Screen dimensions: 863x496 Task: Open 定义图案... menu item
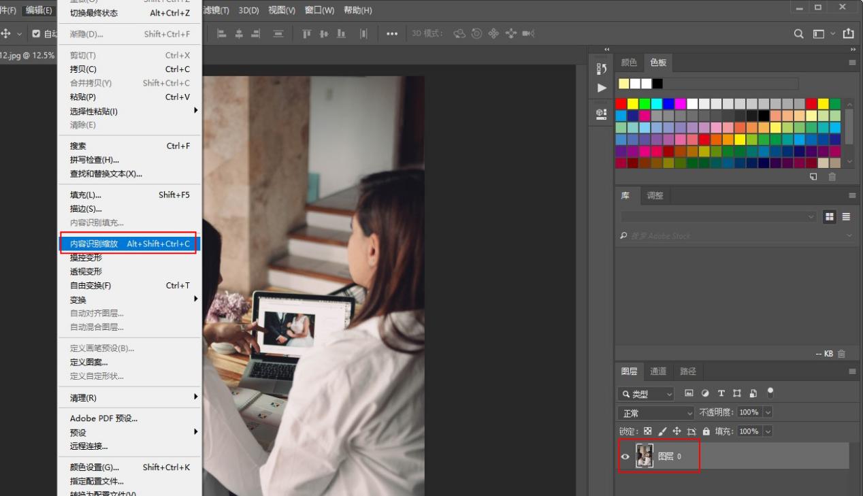coord(130,363)
